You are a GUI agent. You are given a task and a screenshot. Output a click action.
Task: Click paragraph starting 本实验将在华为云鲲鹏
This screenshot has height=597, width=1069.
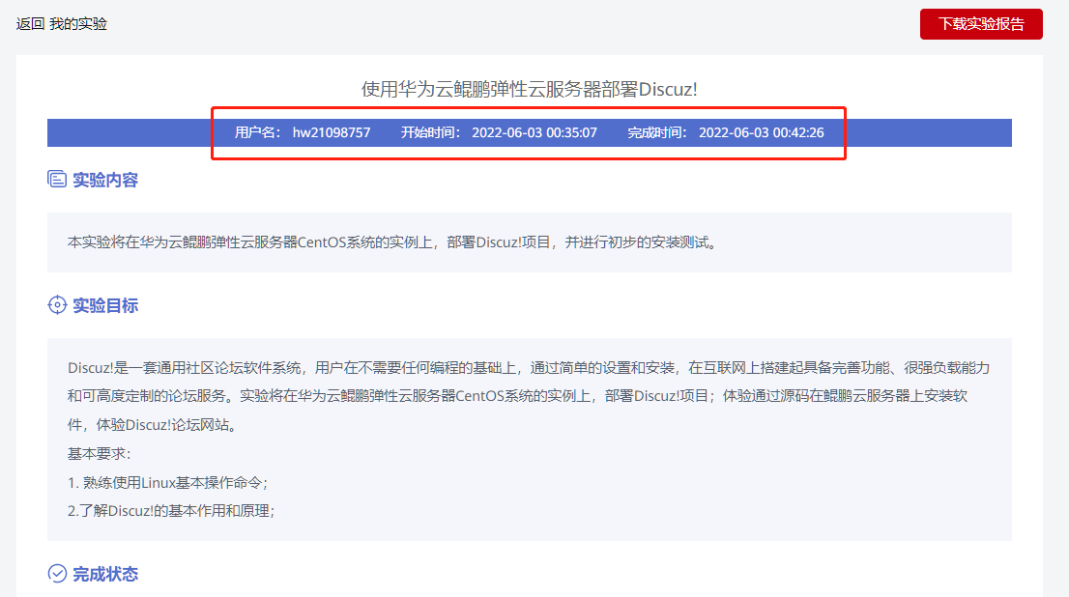393,242
